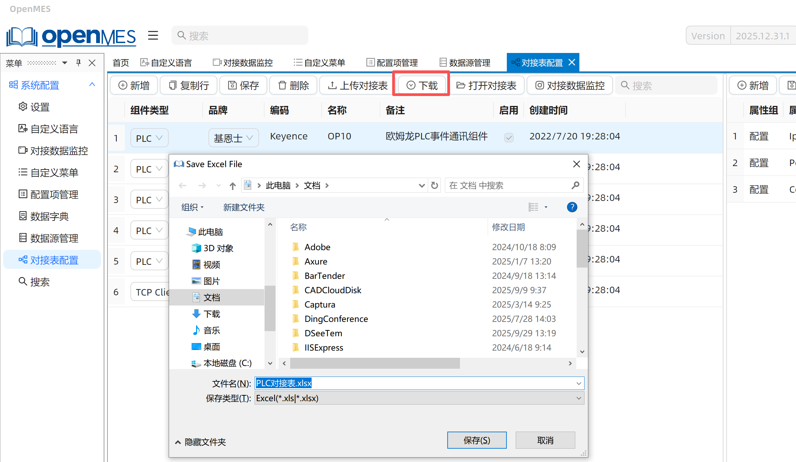The image size is (796, 462).
Task: Open the 基恩士 brand dropdown in row 1
Action: coord(233,138)
